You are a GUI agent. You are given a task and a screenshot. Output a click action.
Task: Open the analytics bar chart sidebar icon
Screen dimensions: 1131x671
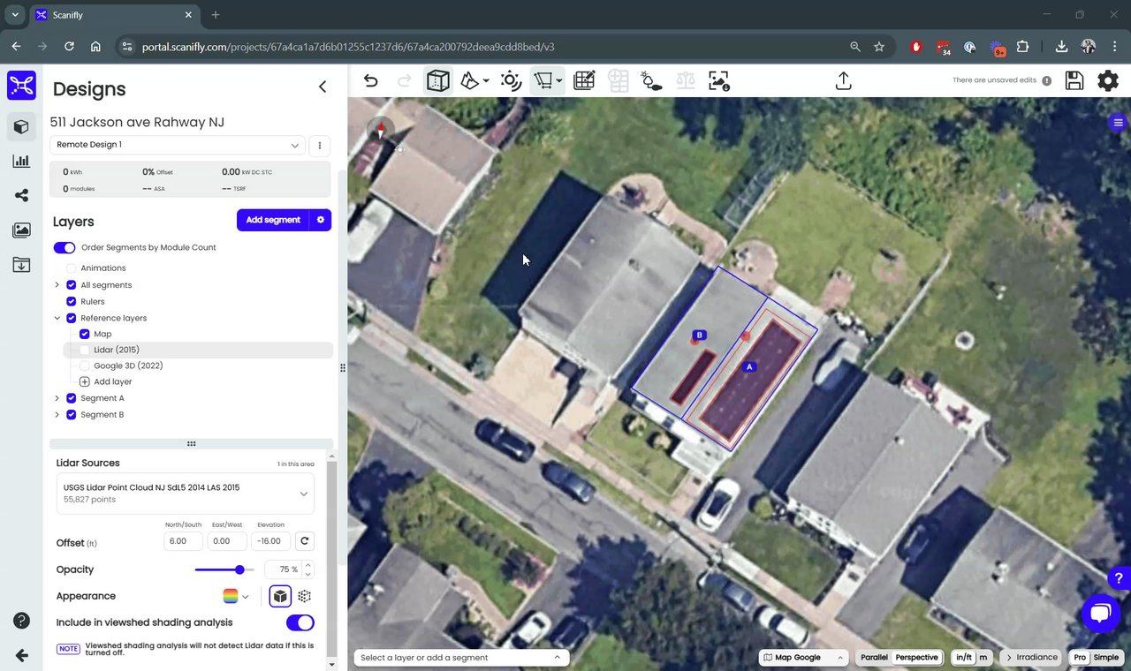[x=21, y=162]
